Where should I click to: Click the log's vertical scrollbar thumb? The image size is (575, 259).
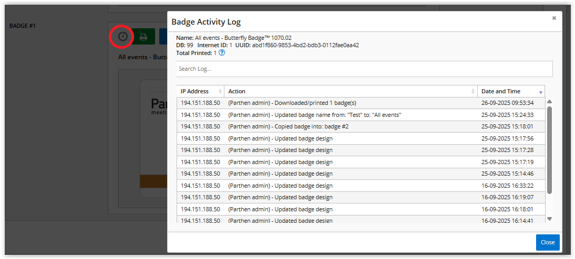pyautogui.click(x=549, y=149)
